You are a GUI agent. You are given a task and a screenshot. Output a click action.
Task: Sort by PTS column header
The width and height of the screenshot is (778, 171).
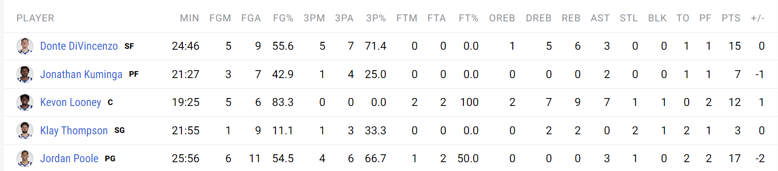click(731, 18)
